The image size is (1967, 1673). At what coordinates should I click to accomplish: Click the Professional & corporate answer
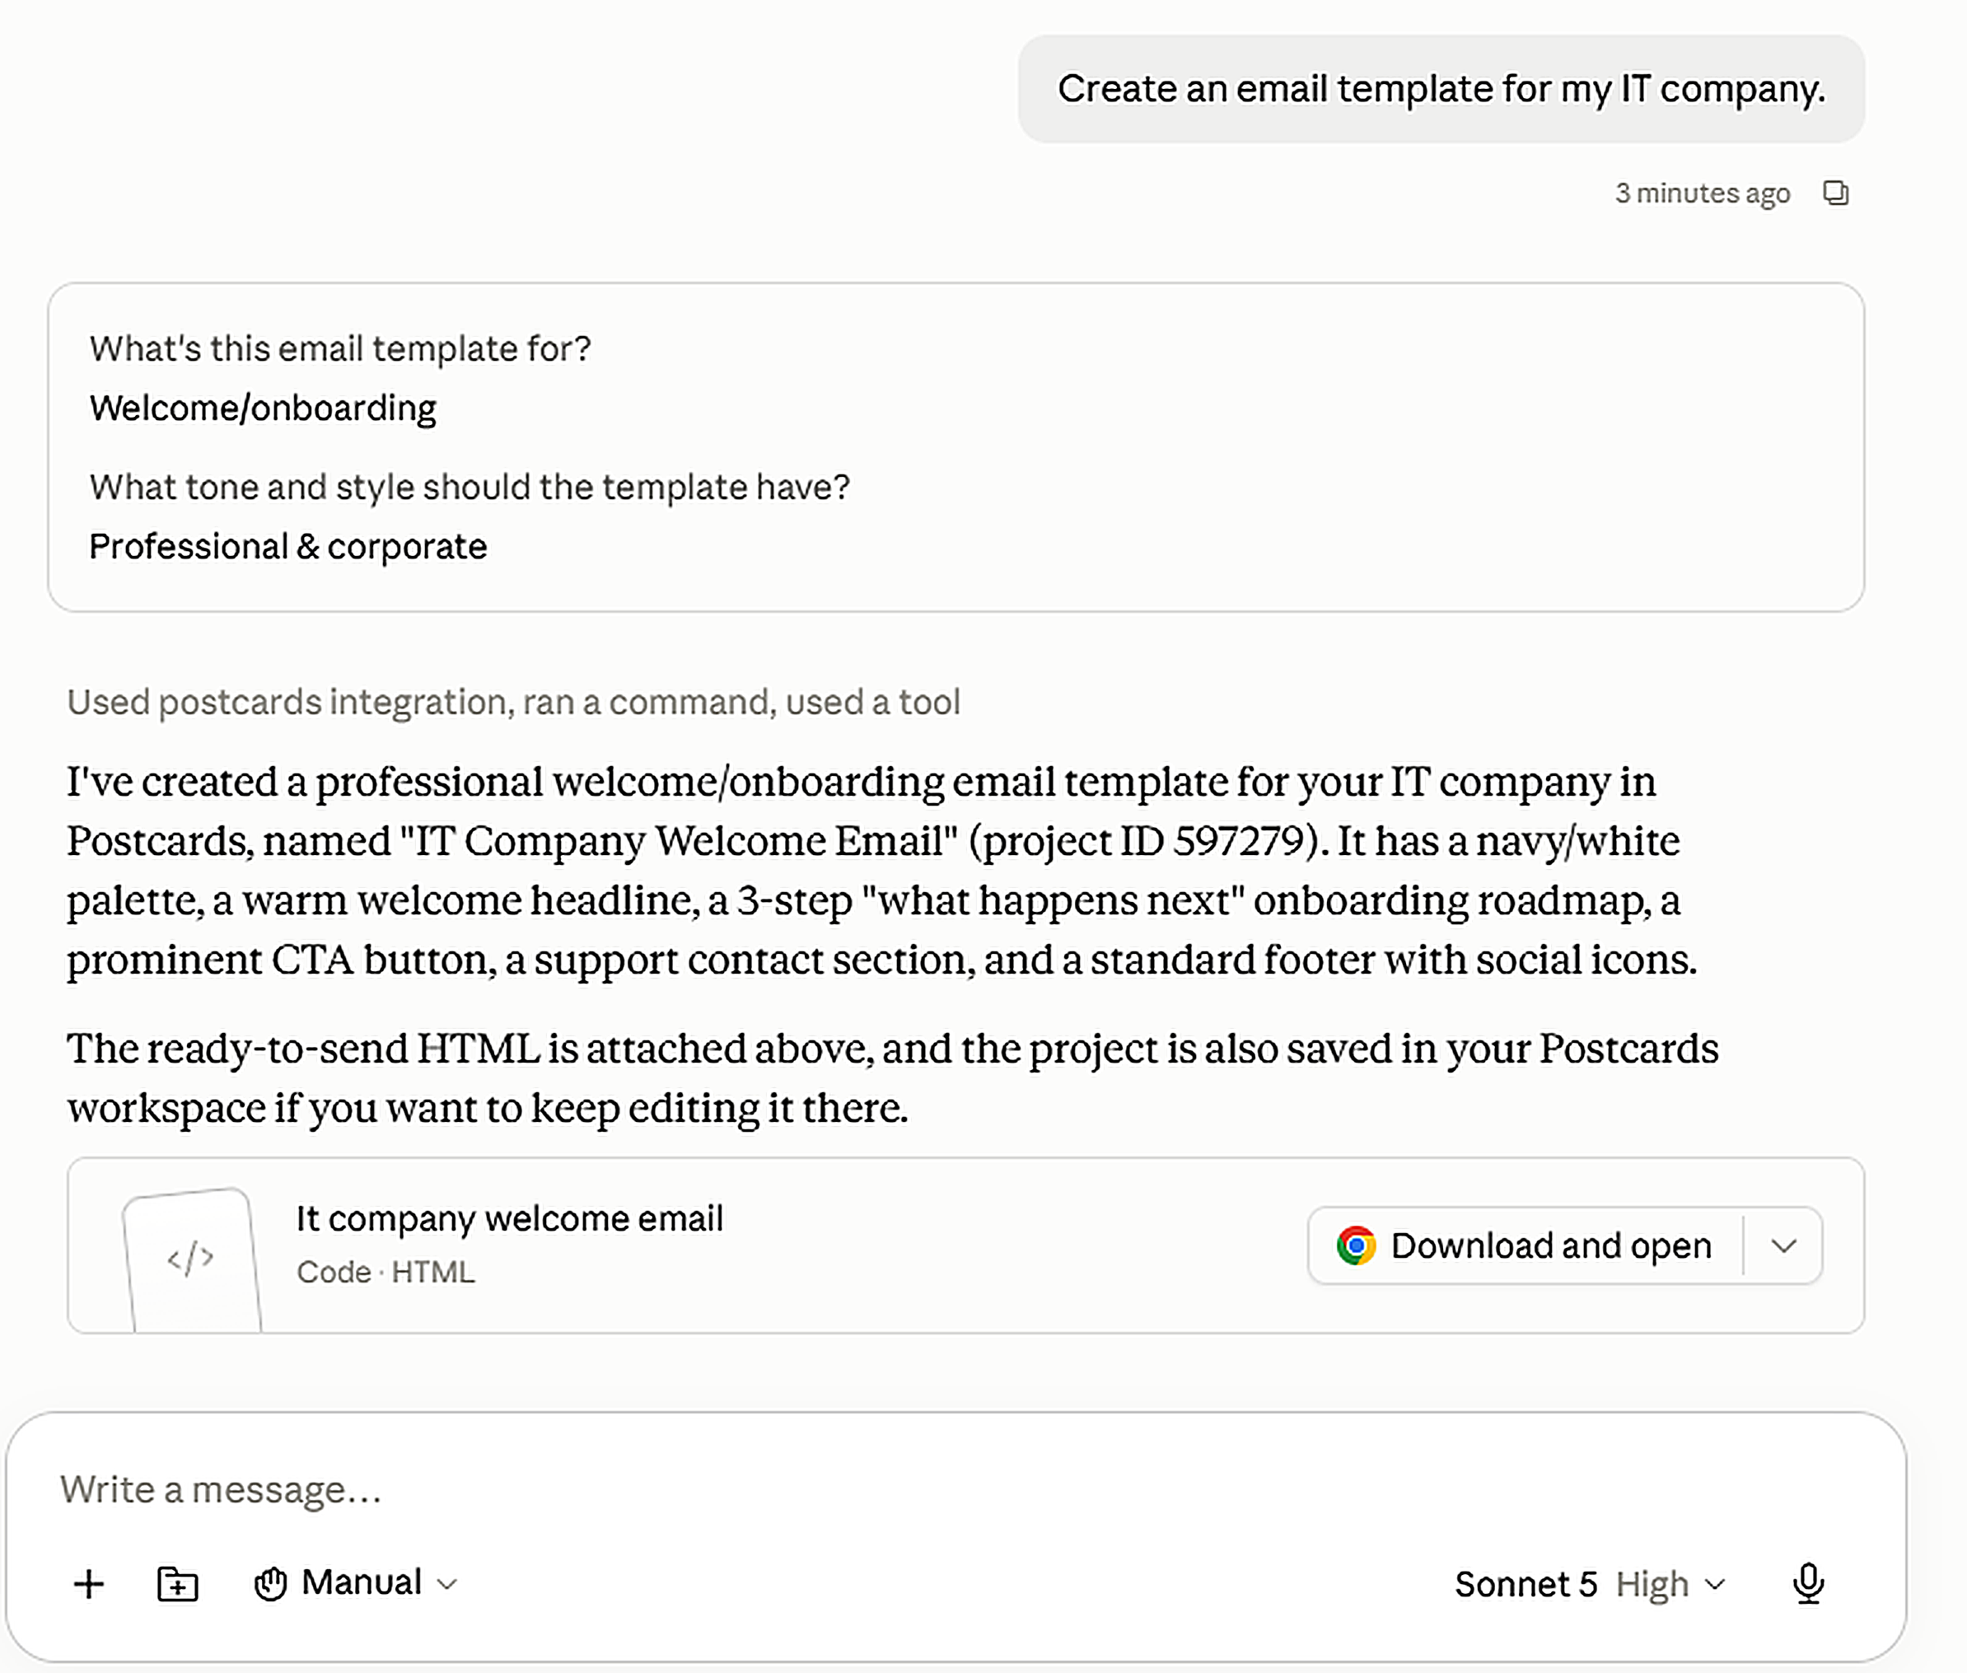coord(288,546)
